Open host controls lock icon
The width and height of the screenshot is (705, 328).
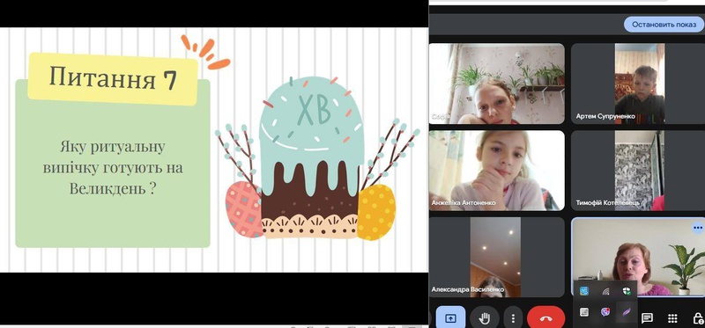point(698,318)
